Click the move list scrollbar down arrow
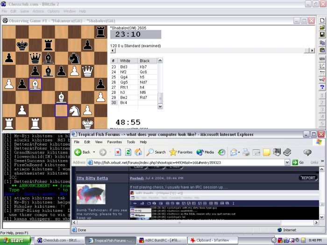 tap(161, 106)
